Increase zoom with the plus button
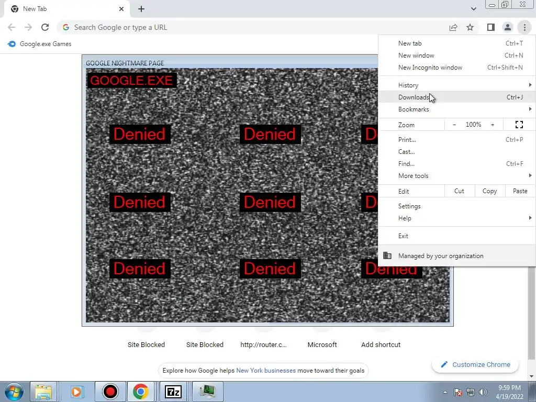The image size is (536, 402). coord(493,125)
